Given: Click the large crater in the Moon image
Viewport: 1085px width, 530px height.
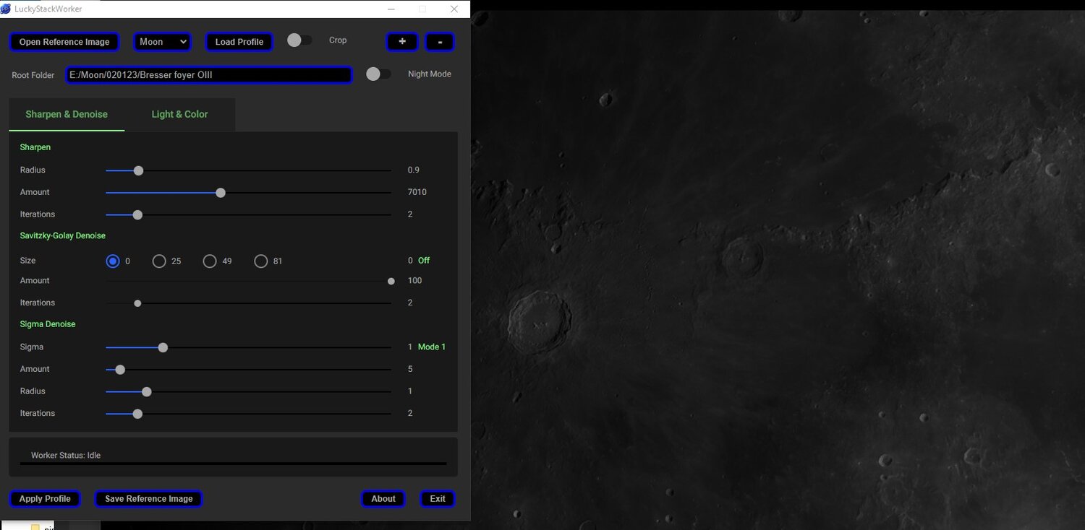Looking at the screenshot, I should tap(540, 322).
